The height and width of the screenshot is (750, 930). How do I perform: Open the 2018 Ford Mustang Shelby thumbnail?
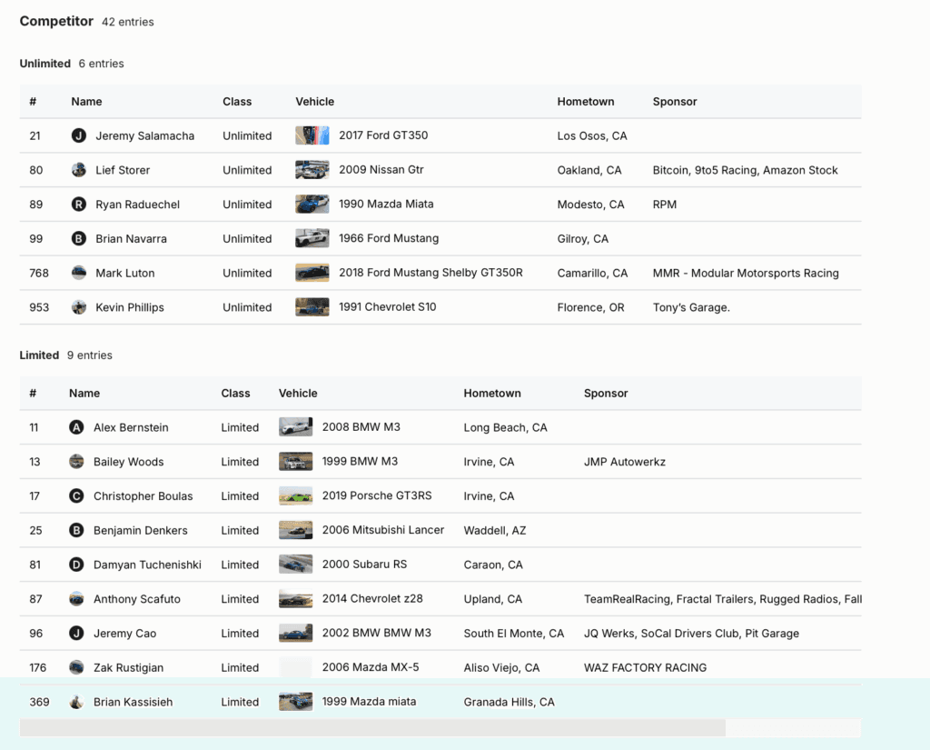(312, 273)
